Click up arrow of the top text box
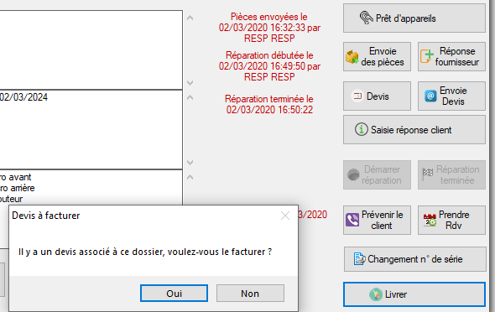Screen dimensions: 495x312 (190, 18)
